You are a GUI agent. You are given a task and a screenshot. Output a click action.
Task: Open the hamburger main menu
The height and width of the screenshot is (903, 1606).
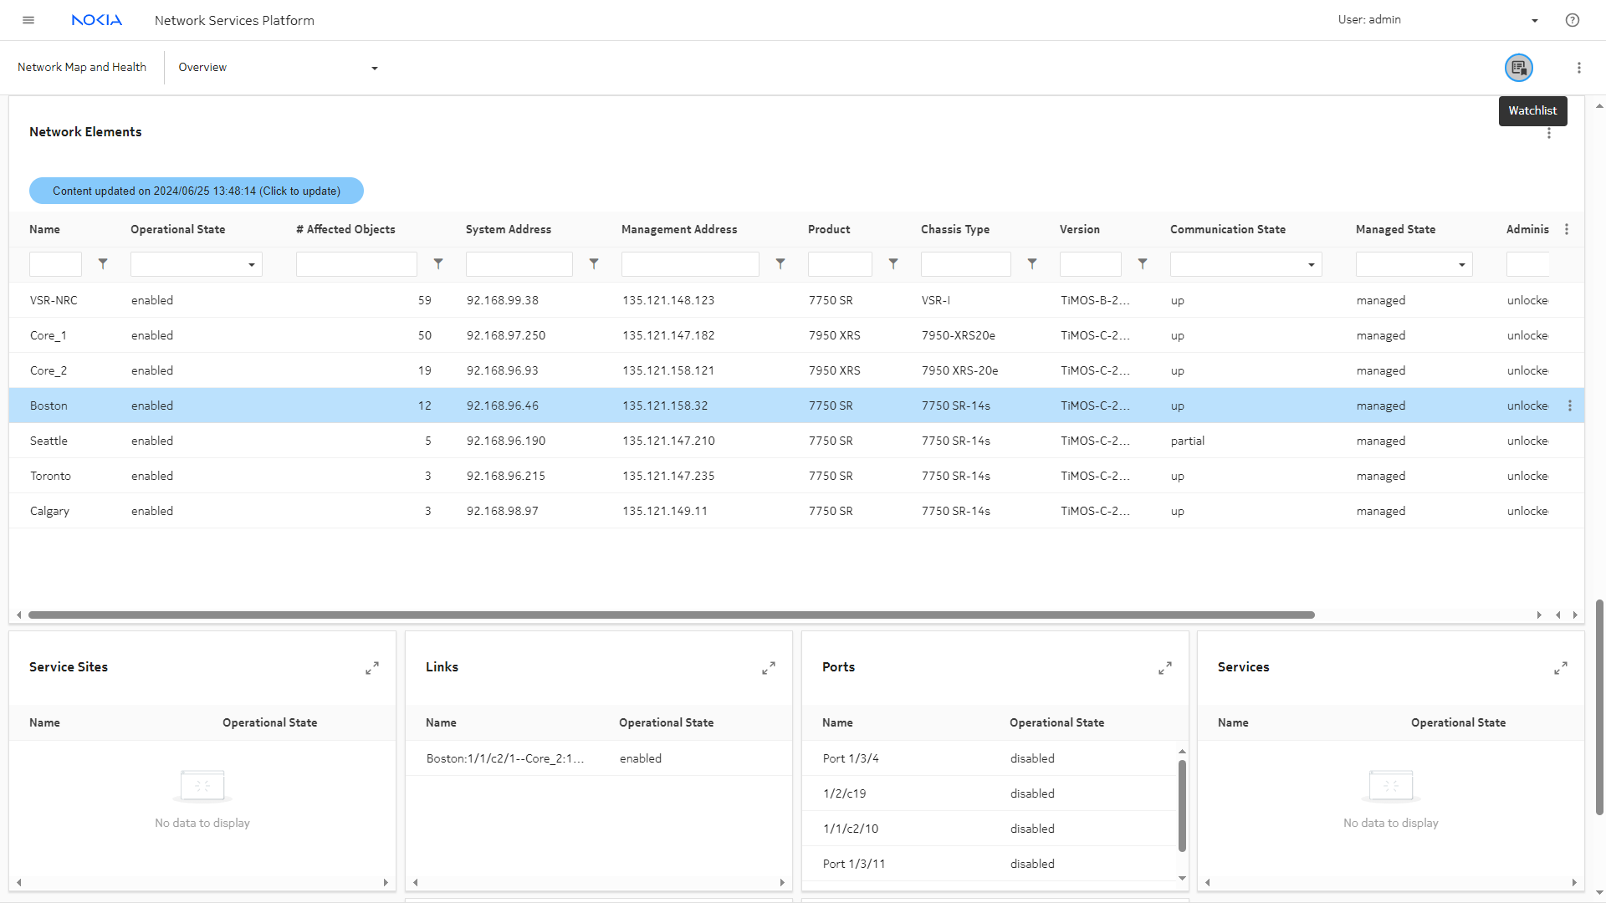pos(28,20)
